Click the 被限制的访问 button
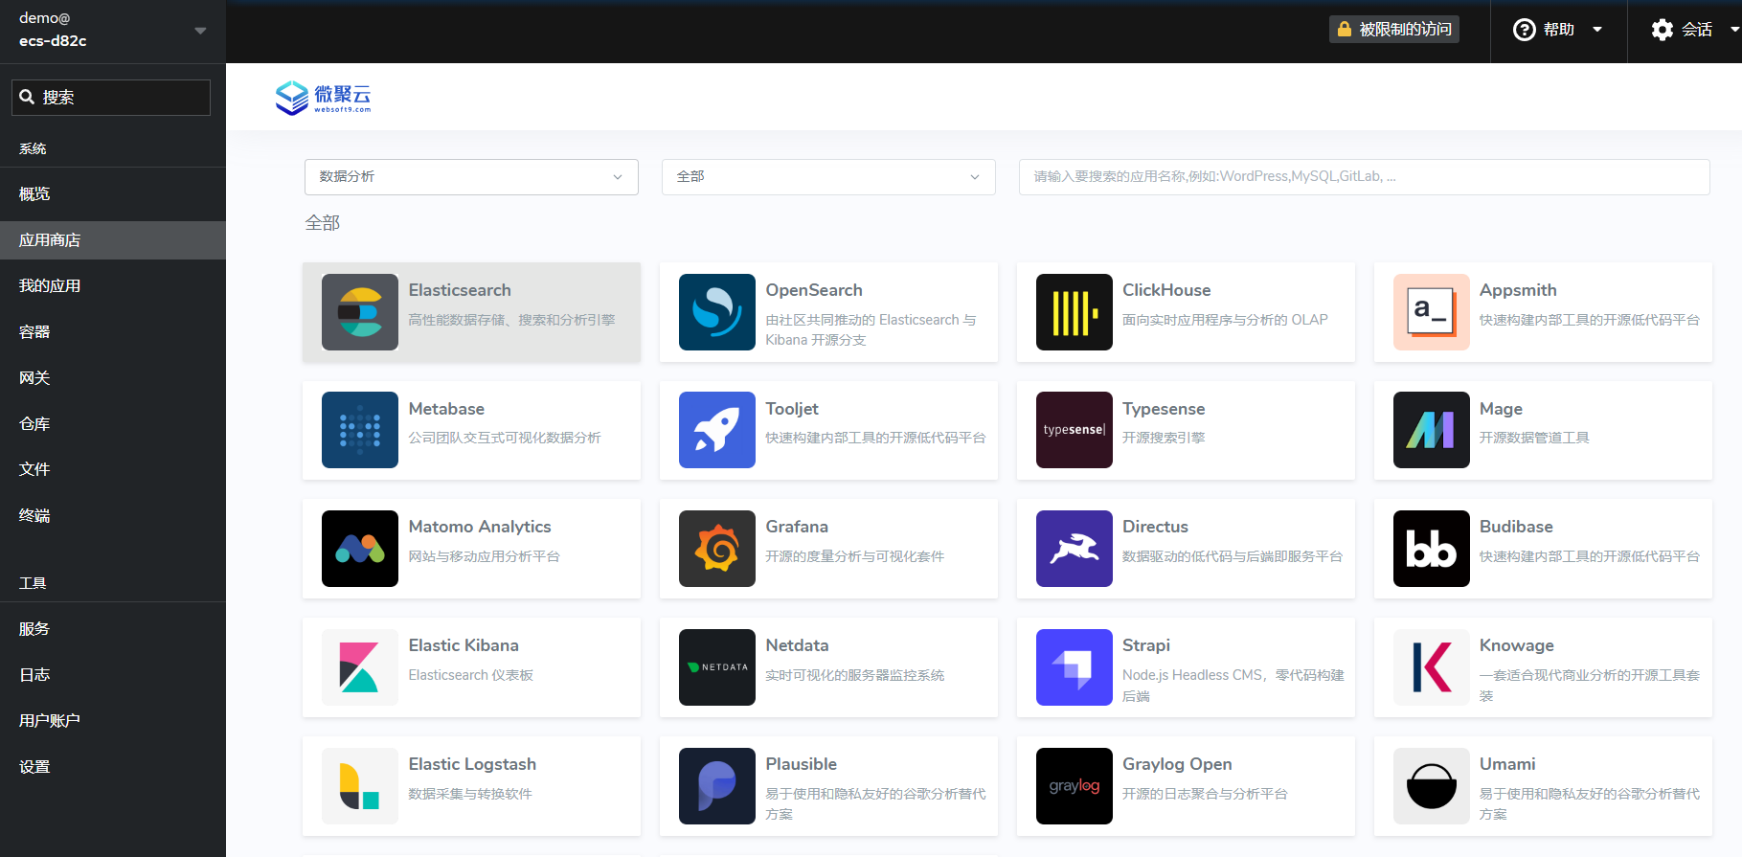1742x857 pixels. coord(1394,30)
